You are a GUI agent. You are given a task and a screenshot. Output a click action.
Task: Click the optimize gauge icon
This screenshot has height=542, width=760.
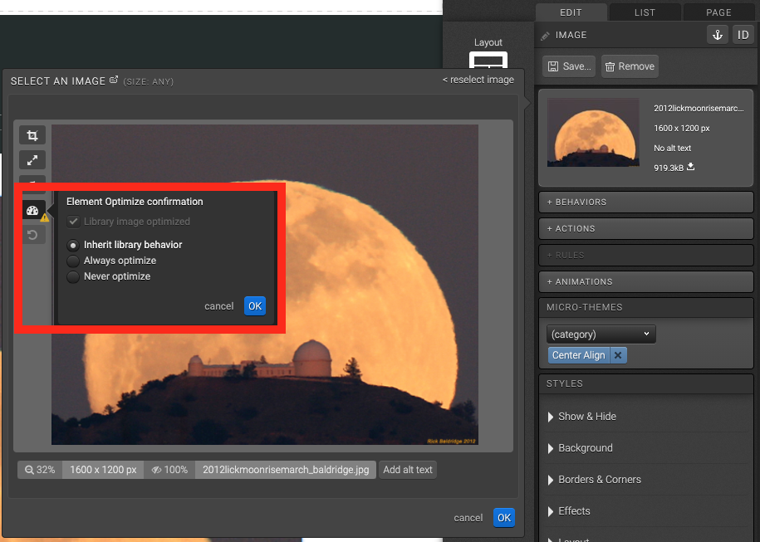(x=32, y=211)
